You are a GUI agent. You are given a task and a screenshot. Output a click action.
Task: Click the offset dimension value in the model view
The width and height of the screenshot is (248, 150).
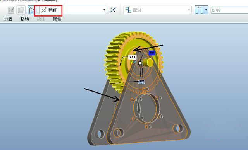141,82
